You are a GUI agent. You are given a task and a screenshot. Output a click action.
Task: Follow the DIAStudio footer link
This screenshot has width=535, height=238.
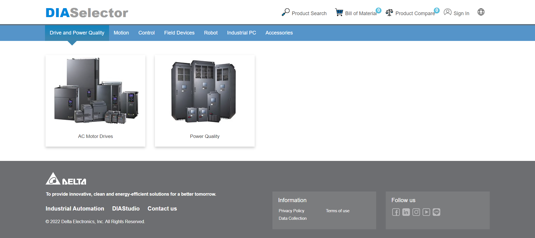[126, 209]
